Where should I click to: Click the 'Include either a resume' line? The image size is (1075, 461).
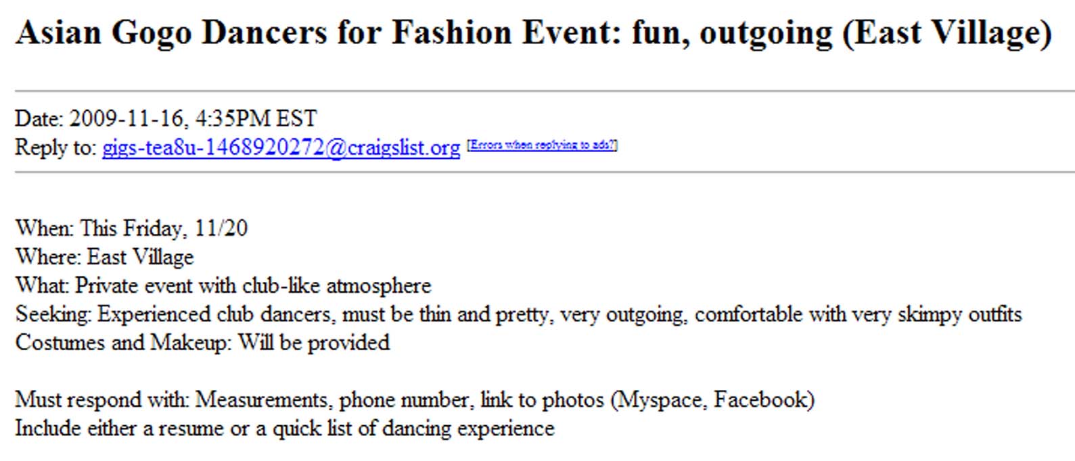tap(284, 429)
